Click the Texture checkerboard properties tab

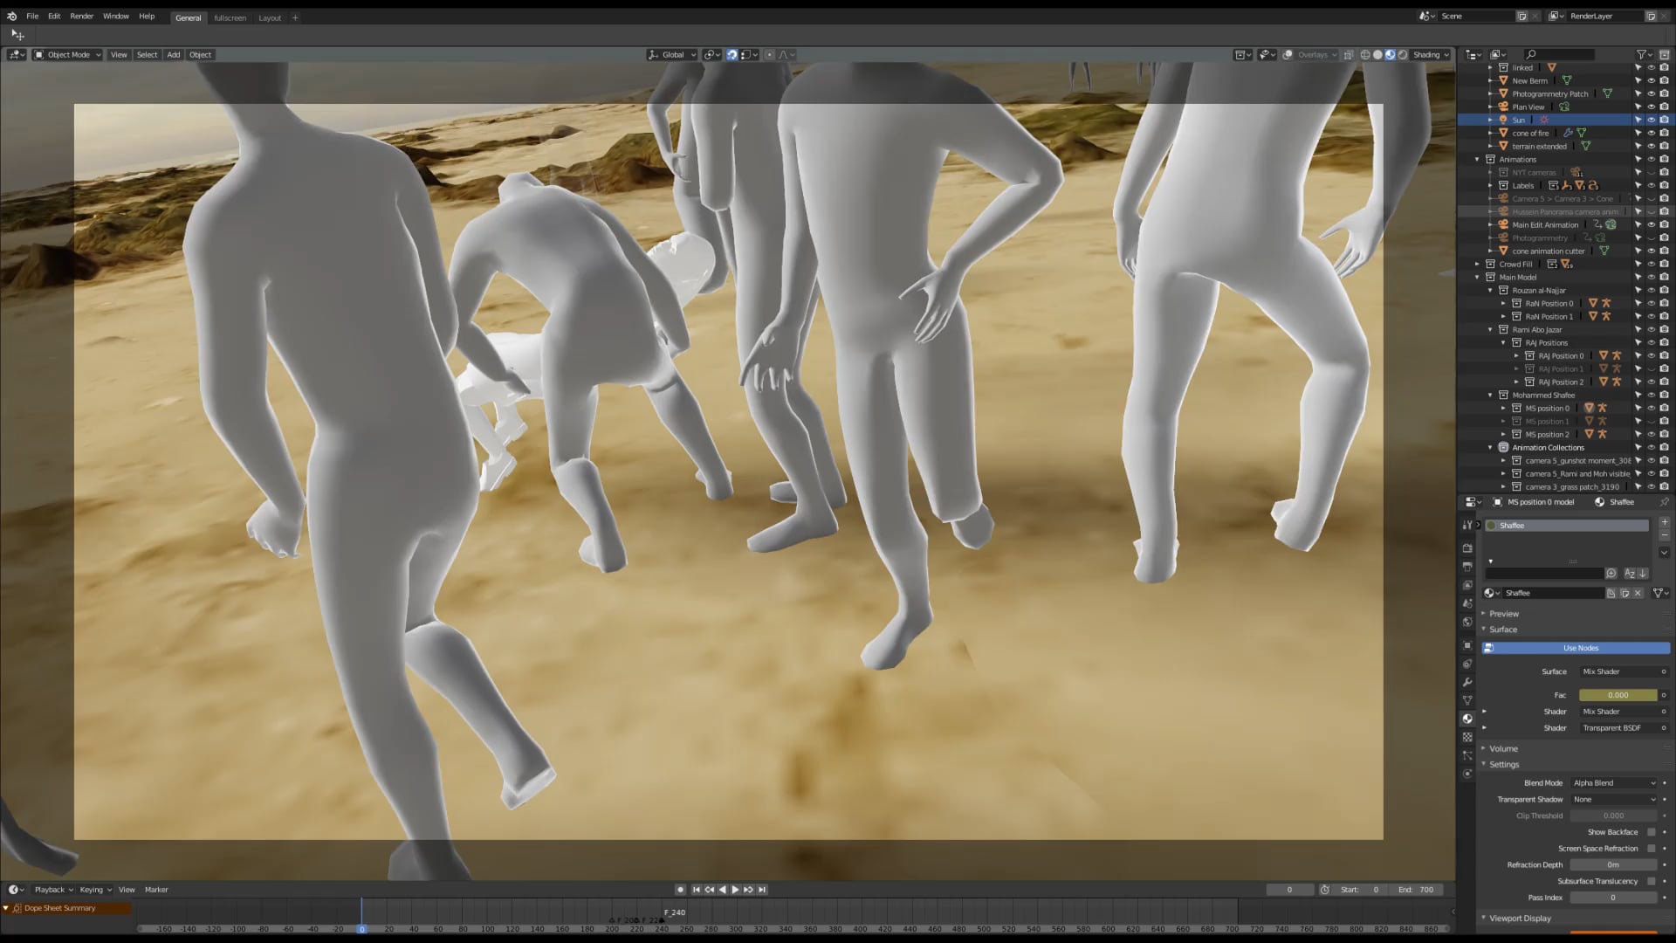pos(1467,737)
